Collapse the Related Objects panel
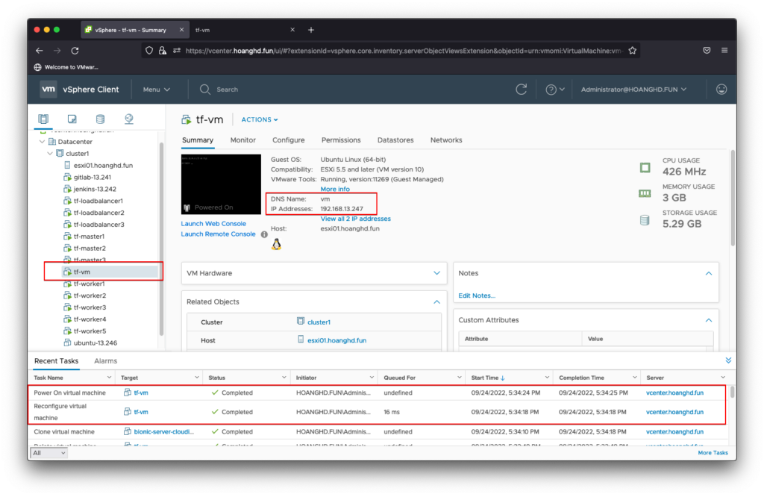 436,302
